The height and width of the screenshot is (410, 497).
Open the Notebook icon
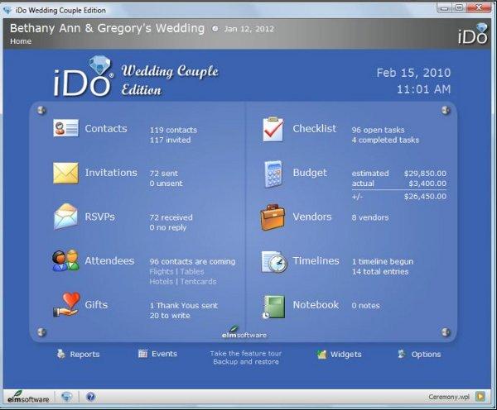pyautogui.click(x=273, y=305)
